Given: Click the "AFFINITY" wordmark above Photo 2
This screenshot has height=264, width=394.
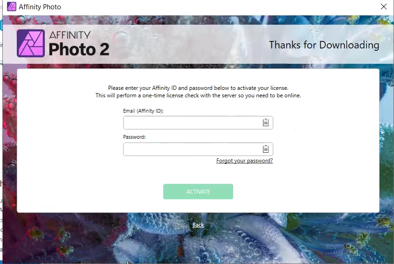Looking at the screenshot, I should [x=69, y=35].
